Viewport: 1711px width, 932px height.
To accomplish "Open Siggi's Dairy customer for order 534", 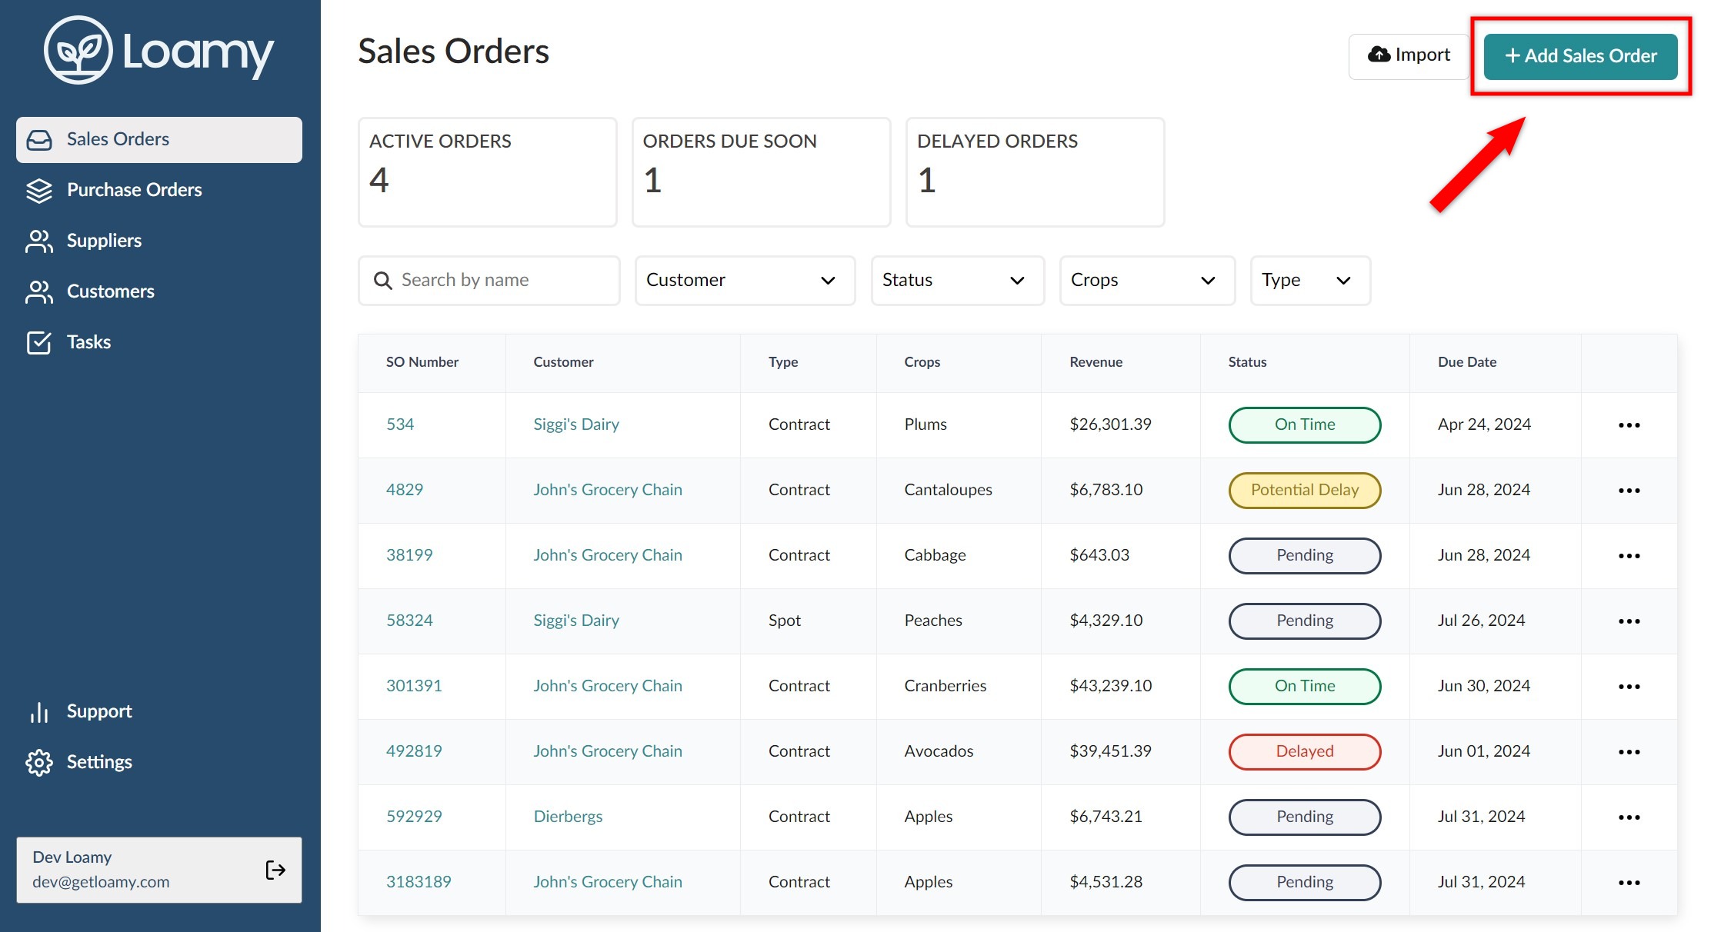I will pyautogui.click(x=576, y=424).
